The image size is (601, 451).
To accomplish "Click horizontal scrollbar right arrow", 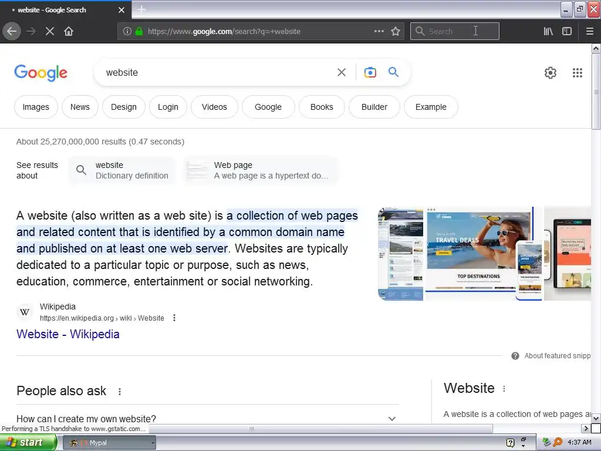I will click(x=585, y=428).
